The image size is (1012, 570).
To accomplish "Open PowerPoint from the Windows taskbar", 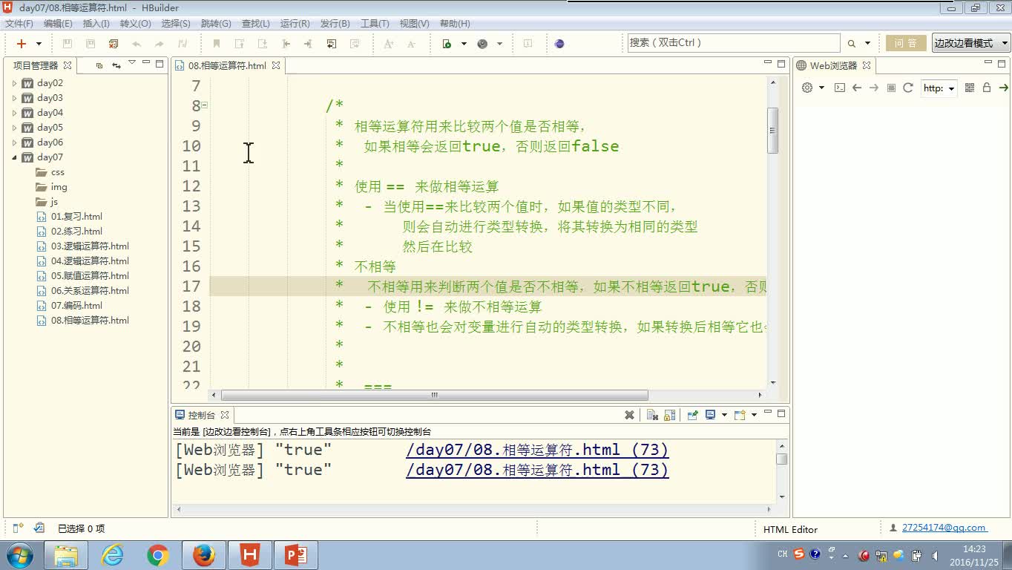I will (296, 555).
